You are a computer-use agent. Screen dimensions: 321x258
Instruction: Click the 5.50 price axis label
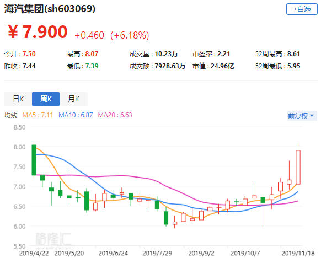click(19, 246)
